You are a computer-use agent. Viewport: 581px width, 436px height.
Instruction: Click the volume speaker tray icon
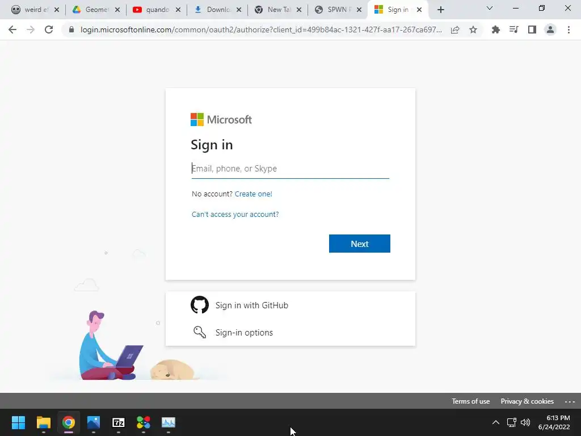pos(525,422)
